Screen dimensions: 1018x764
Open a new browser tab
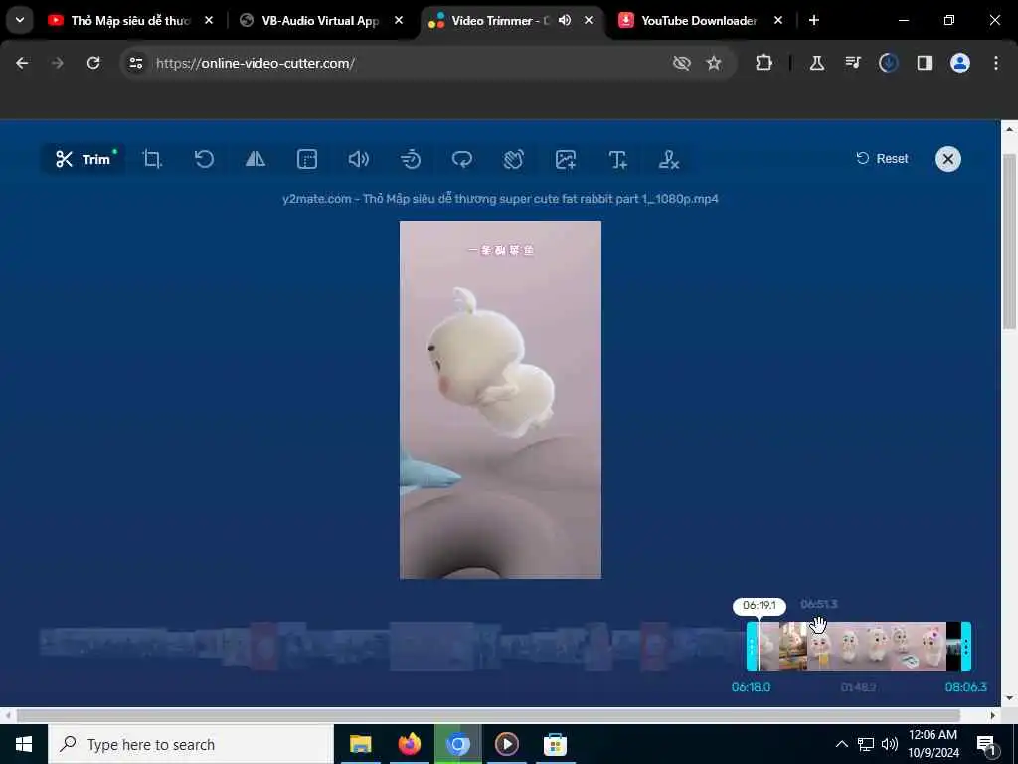pos(814,20)
